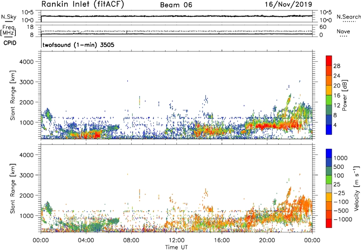This screenshot has width=361, height=250.
Task: Click the '08:00' time tick label
Action: [x=131, y=241]
